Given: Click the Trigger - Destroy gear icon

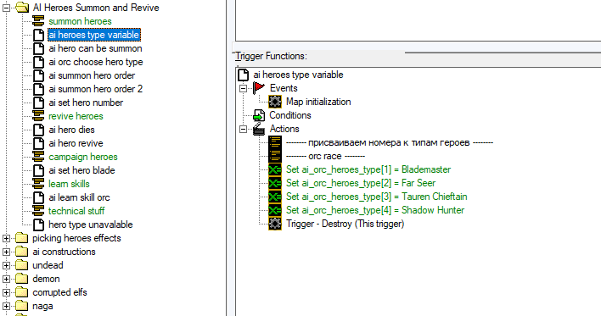Looking at the screenshot, I should [275, 224].
